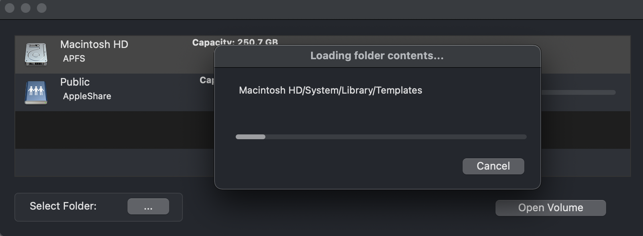643x236 pixels.
Task: Minimize the window with yellow button
Action: point(26,8)
